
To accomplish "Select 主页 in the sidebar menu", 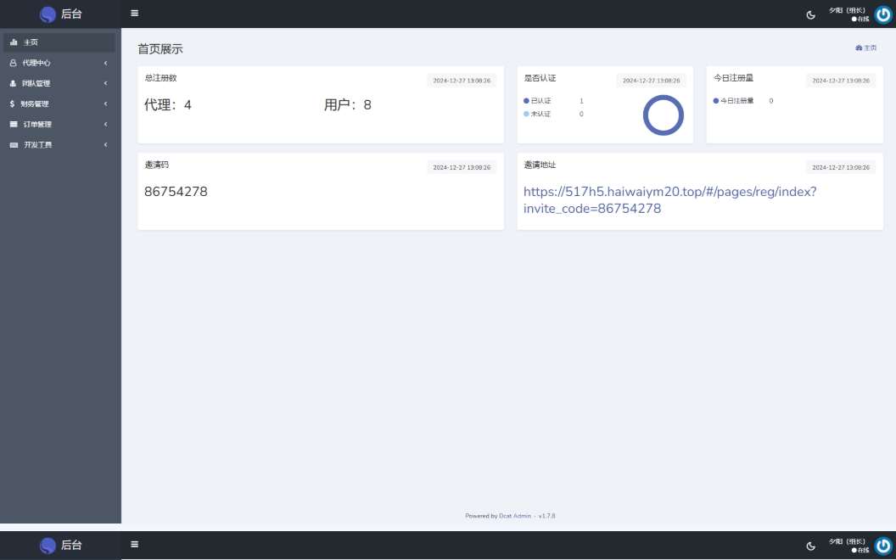I will 31,42.
